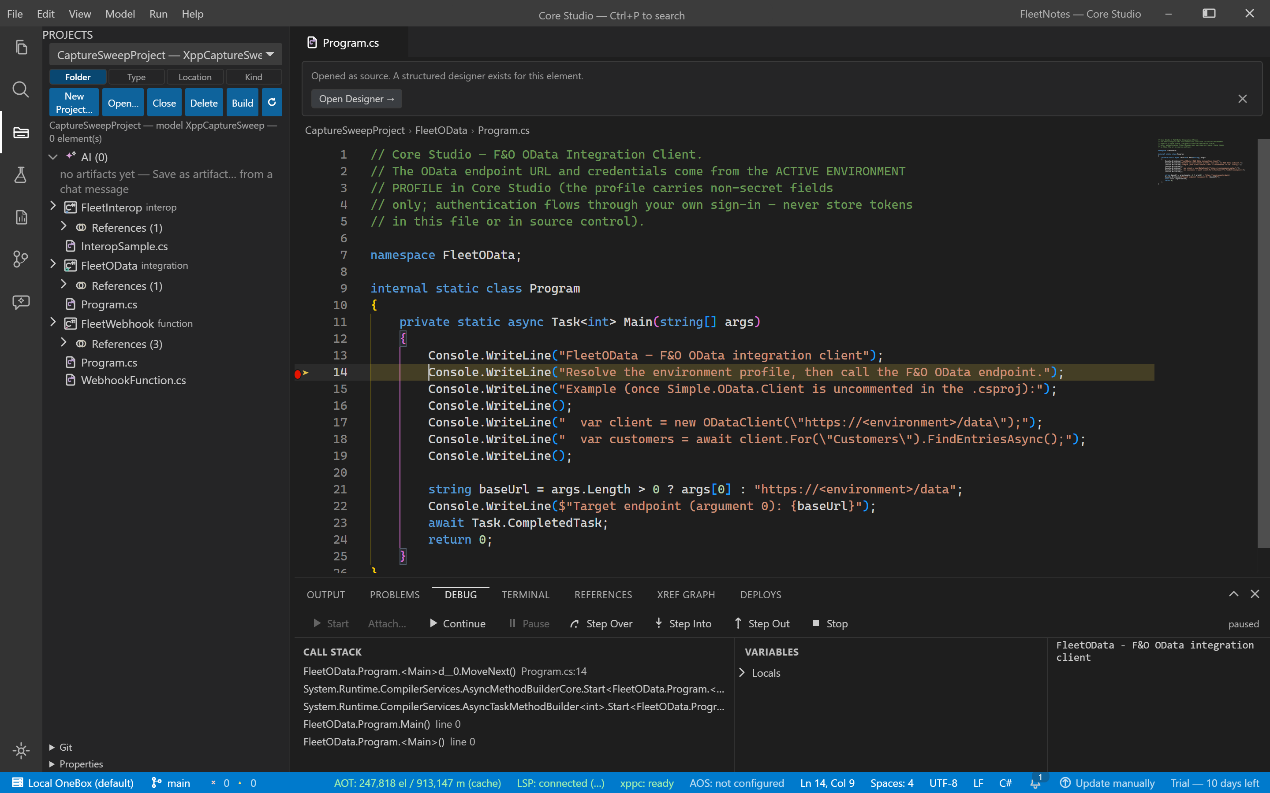Click Step Out in debug toolbar
Screen dimensions: 1270x793
[762, 623]
